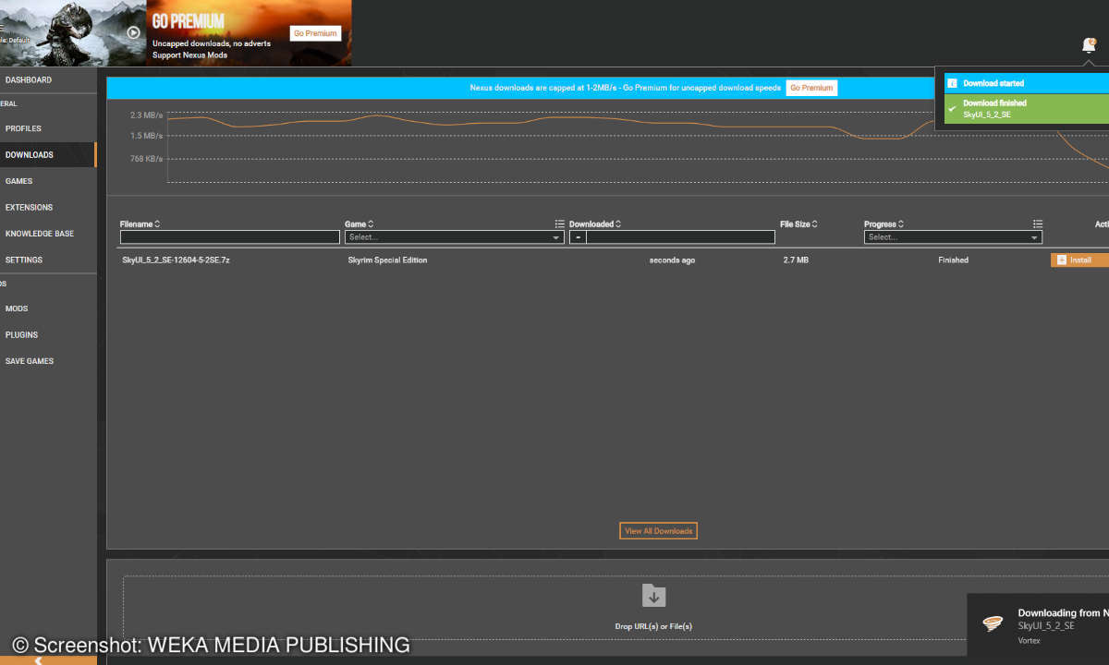
Task: Sort by File Size column arrows
Action: (x=814, y=224)
